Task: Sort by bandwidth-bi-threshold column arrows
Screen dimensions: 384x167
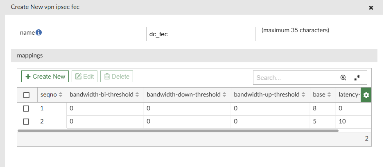Action: pos(137,95)
